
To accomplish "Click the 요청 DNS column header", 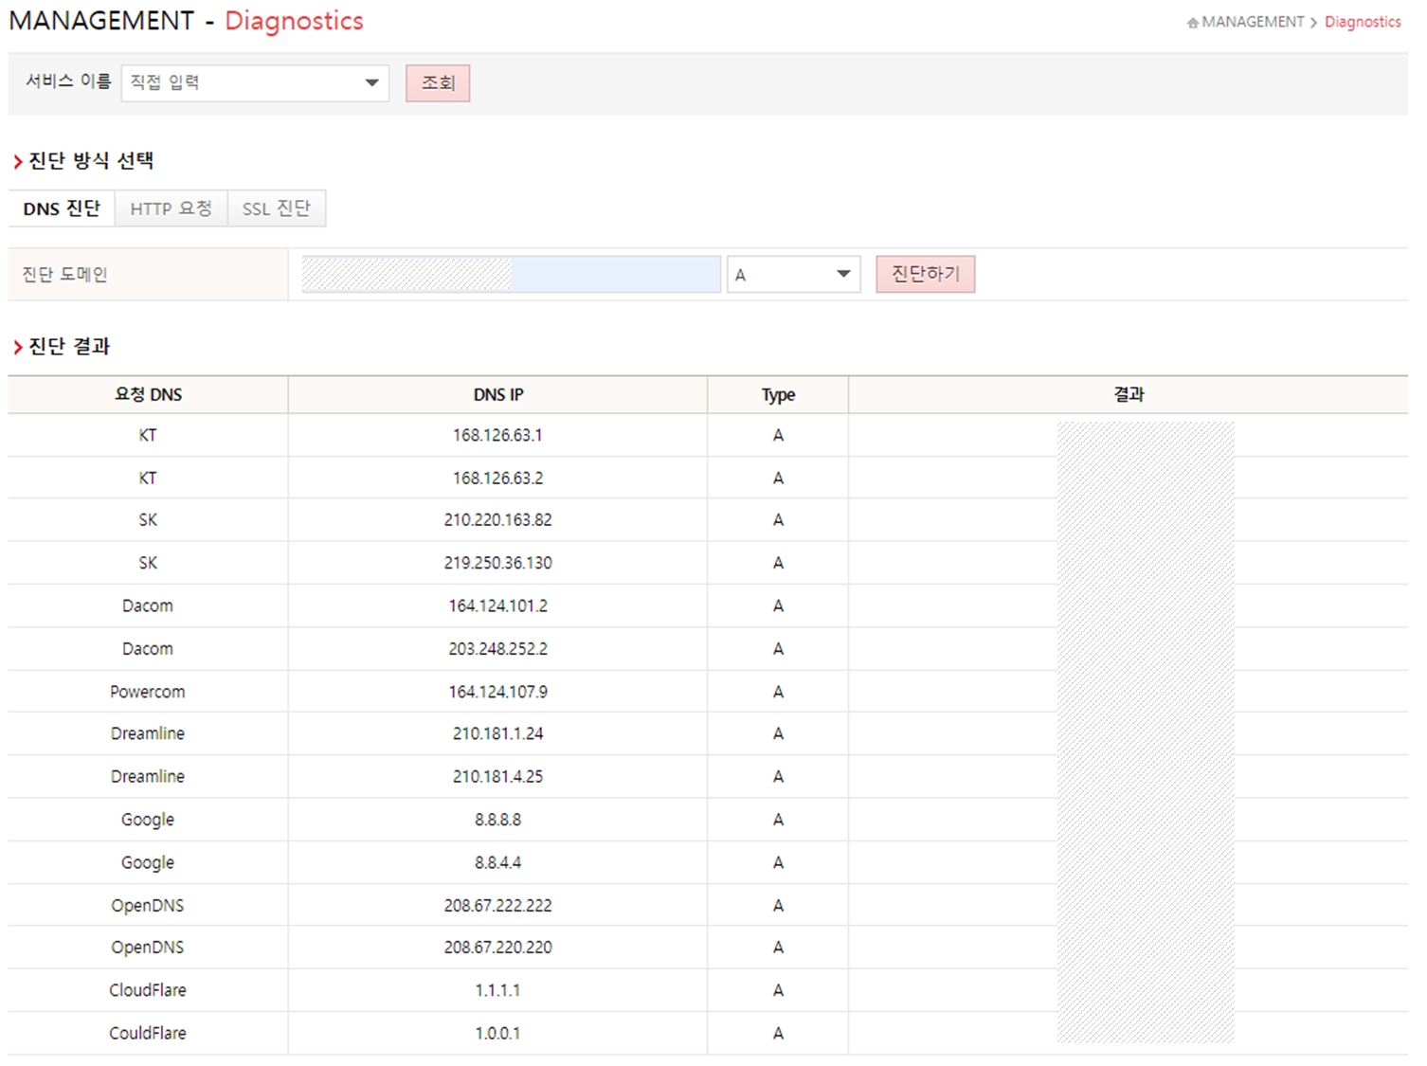I will [148, 395].
